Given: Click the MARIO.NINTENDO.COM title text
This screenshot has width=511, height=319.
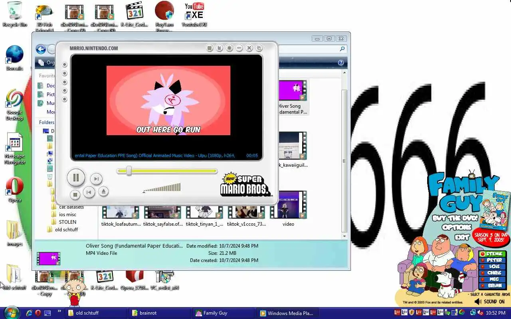Looking at the screenshot, I should tap(94, 48).
